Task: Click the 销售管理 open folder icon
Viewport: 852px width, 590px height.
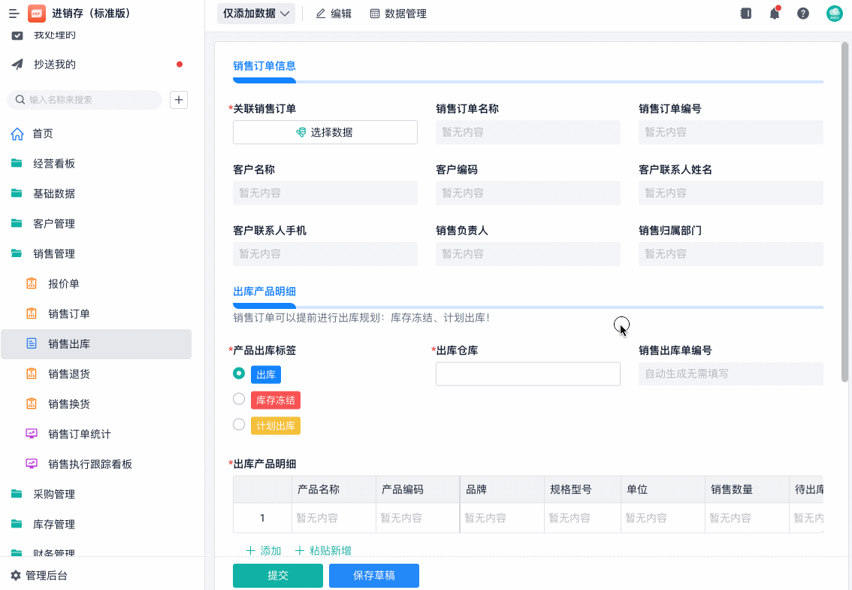Action: pos(17,253)
